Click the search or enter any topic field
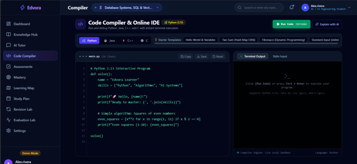Viewport: 357px width, 164px height. coord(259,8)
